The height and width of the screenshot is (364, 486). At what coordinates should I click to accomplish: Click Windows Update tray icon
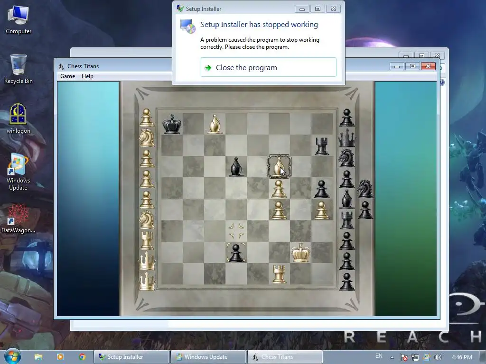[427, 357]
